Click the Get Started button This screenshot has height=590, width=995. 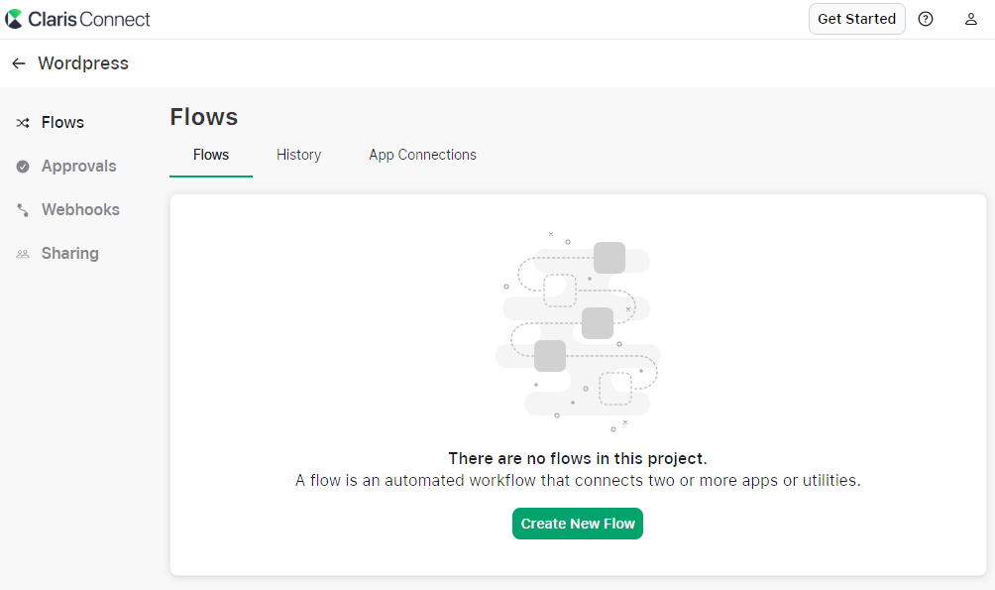click(x=856, y=19)
